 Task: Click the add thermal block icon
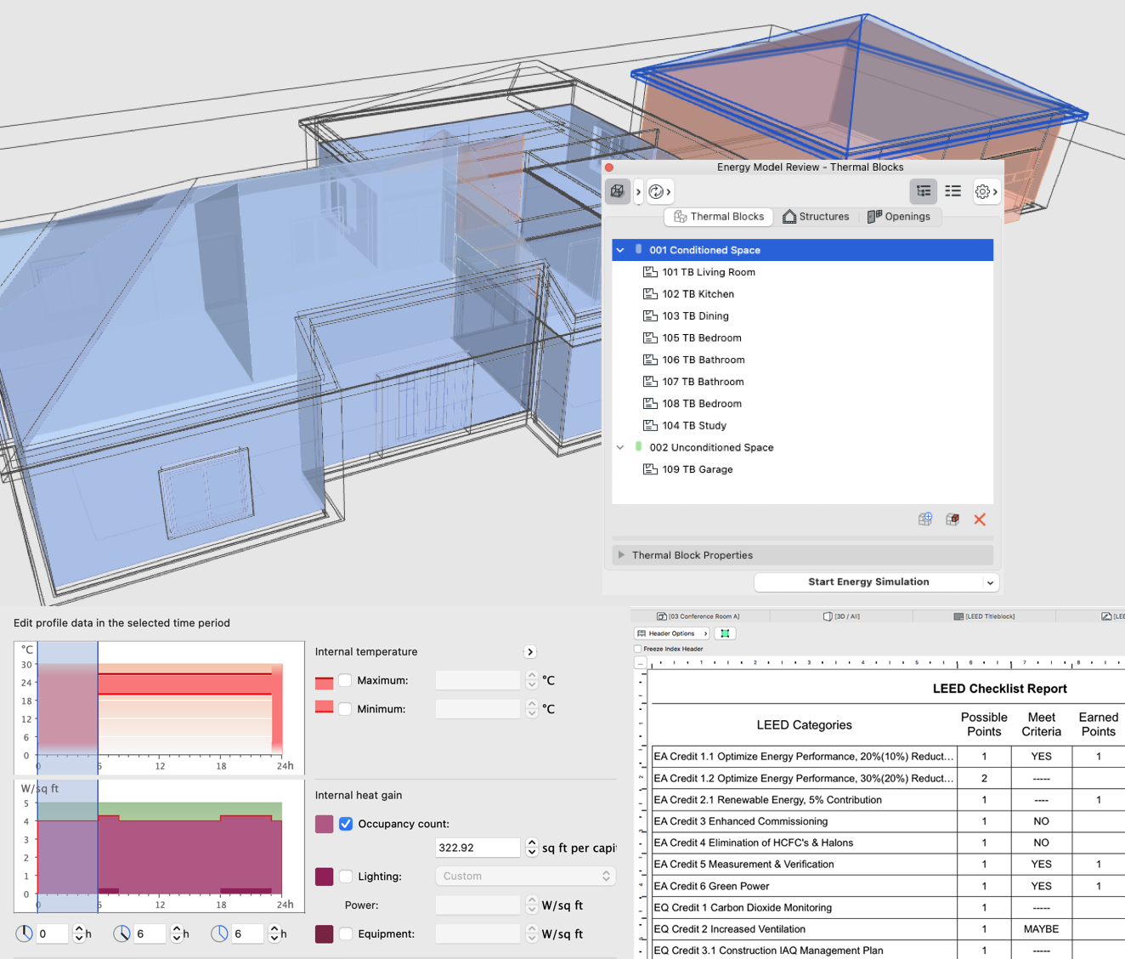point(925,519)
